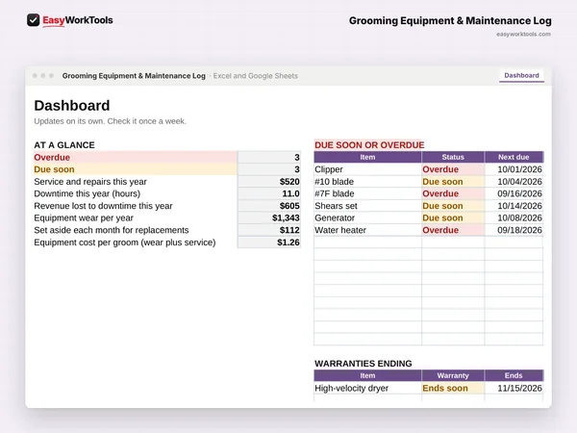Click the DUE SOON OR OVERDUE heading
577x433 pixels.
click(369, 145)
